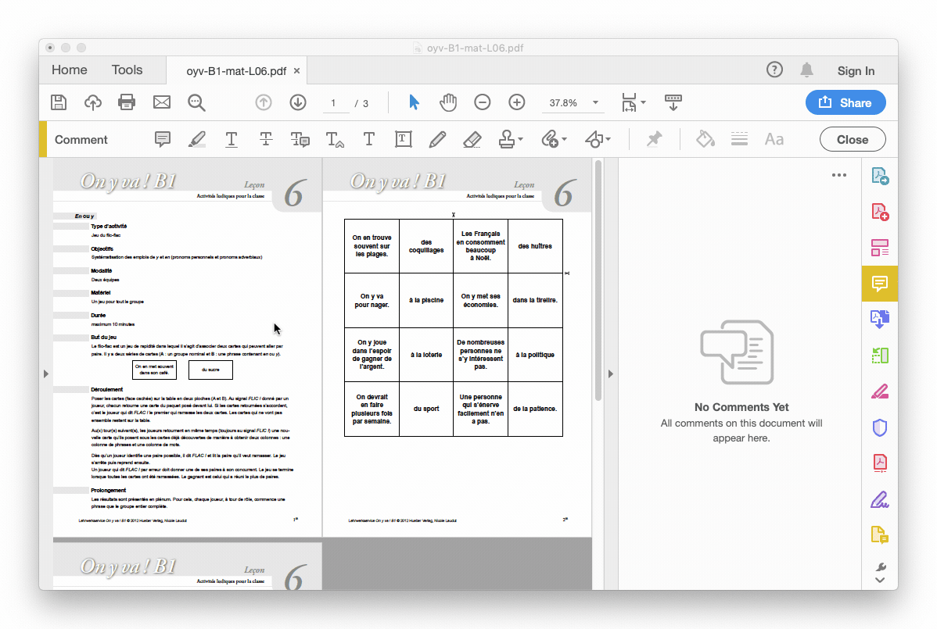Expand the sidebar down chevron
This screenshot has height=629, width=937.
(x=880, y=580)
